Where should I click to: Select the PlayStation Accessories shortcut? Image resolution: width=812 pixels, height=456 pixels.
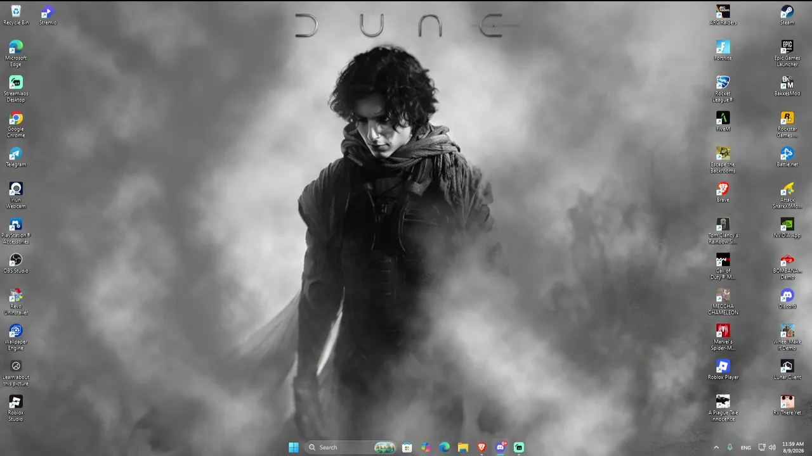click(x=16, y=231)
